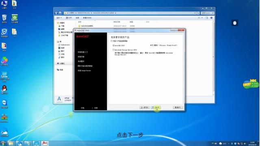
Task: Click the cloud drive desktop icon
Action: tap(4, 133)
